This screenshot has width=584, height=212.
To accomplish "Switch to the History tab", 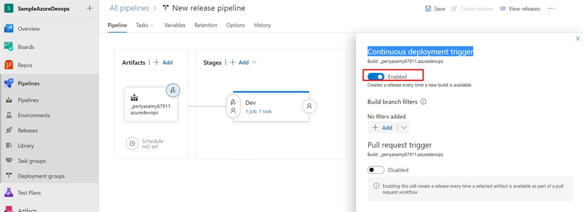I will (x=263, y=25).
